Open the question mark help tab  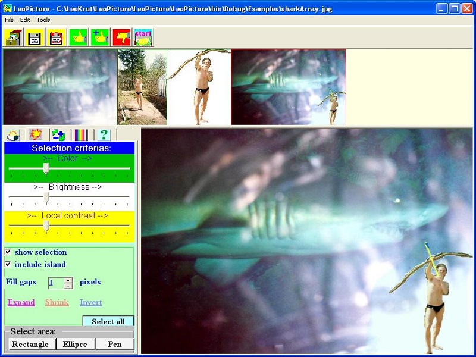pyautogui.click(x=104, y=135)
